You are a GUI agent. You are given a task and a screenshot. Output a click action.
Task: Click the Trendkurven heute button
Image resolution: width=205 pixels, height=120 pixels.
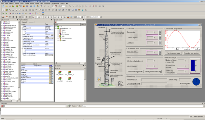click(x=173, y=53)
